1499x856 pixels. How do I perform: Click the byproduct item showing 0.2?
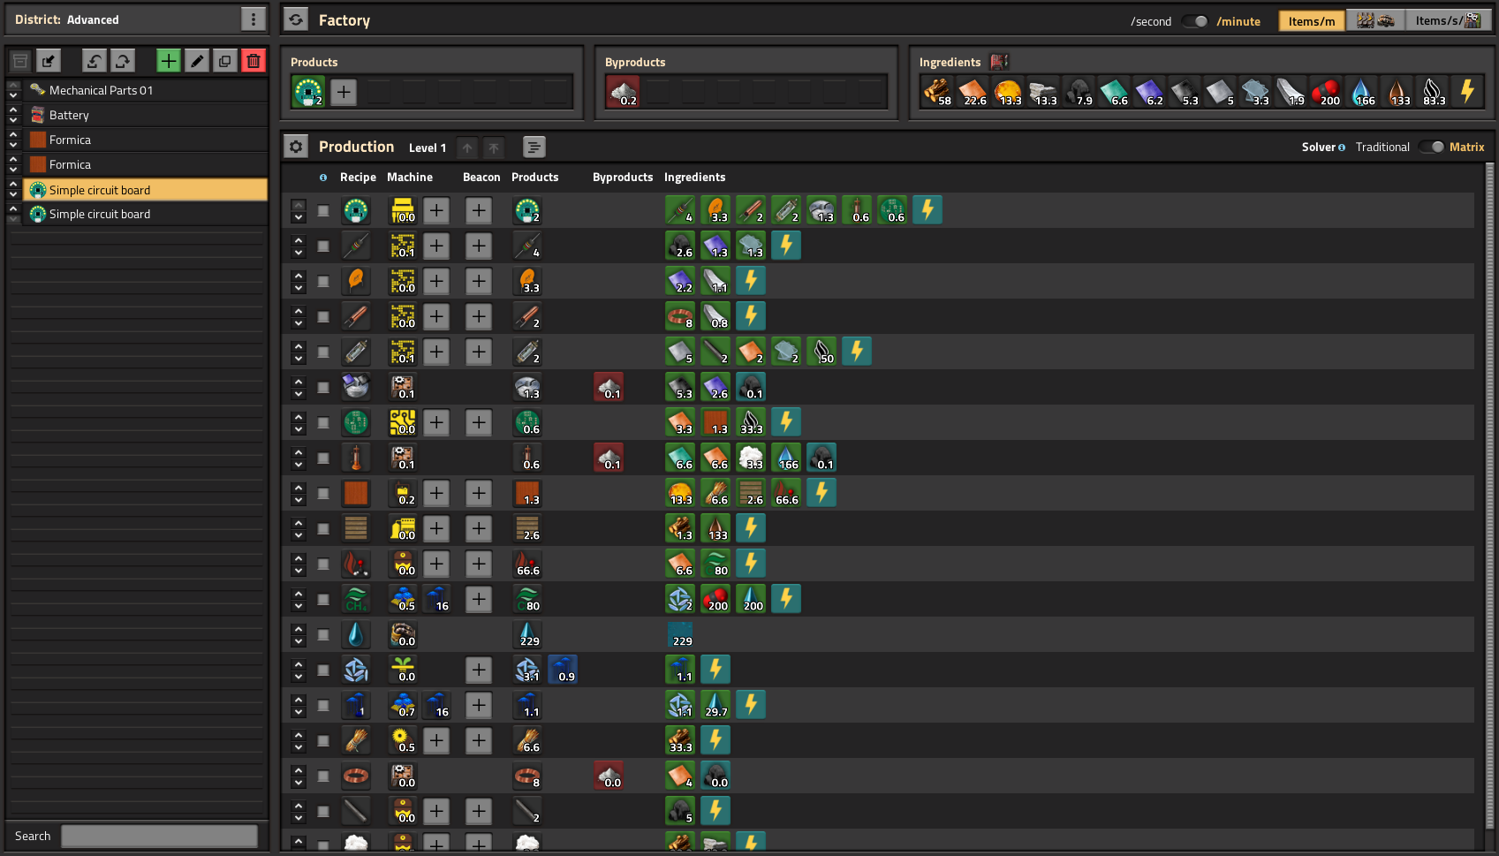click(x=623, y=92)
